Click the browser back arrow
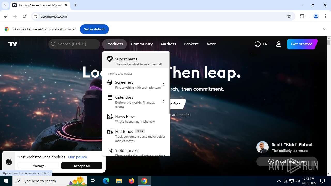The height and width of the screenshot is (186, 331). click(6, 16)
